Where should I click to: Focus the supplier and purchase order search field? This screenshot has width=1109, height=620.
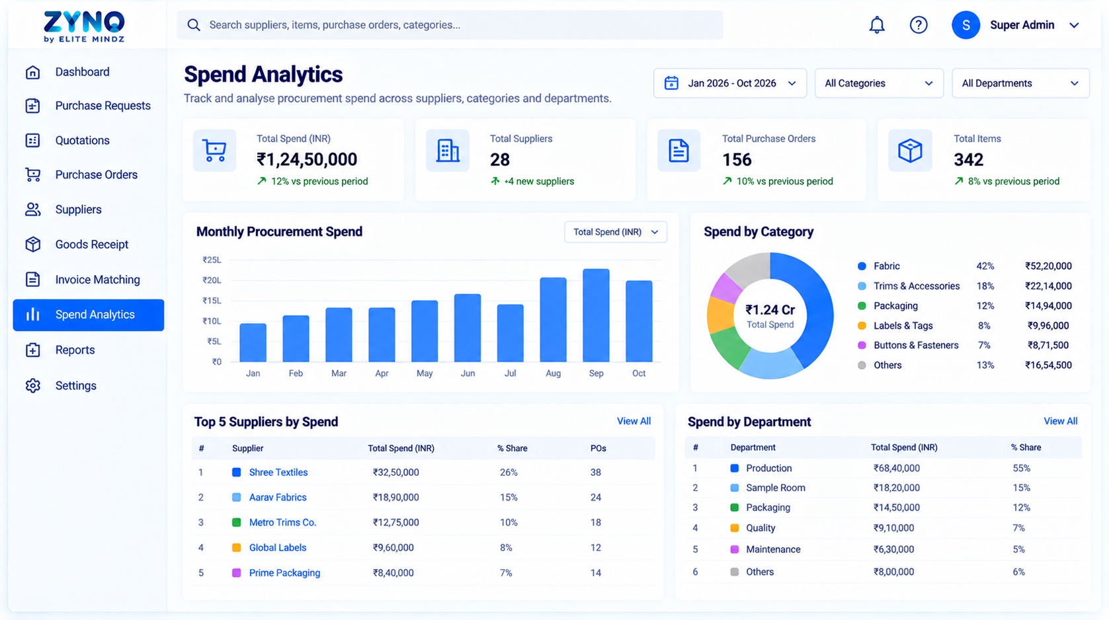[450, 25]
